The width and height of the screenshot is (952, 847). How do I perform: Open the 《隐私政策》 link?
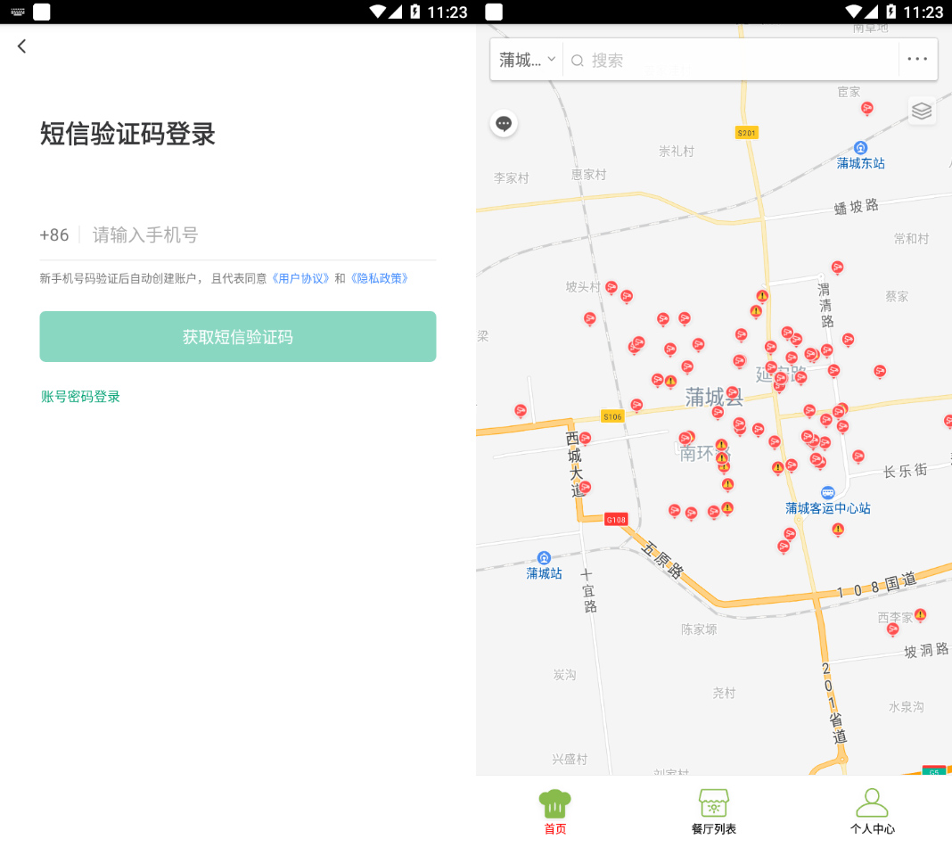[x=379, y=278]
